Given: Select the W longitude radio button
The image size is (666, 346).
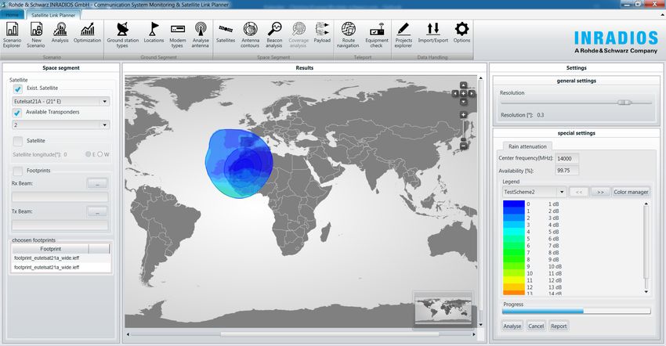Looking at the screenshot, I should 100,154.
